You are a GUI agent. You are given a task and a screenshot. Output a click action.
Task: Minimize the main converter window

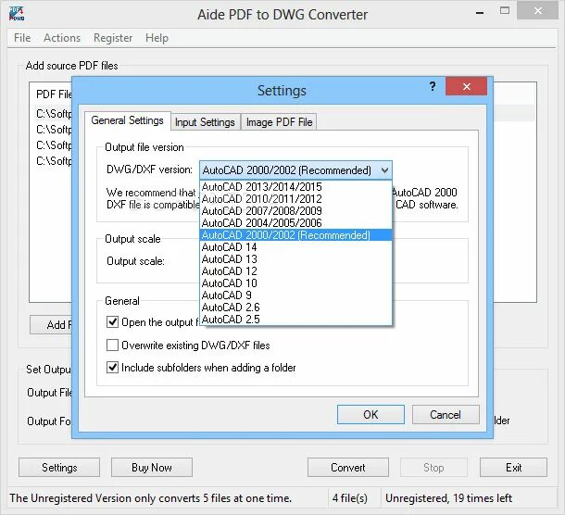[x=480, y=12]
